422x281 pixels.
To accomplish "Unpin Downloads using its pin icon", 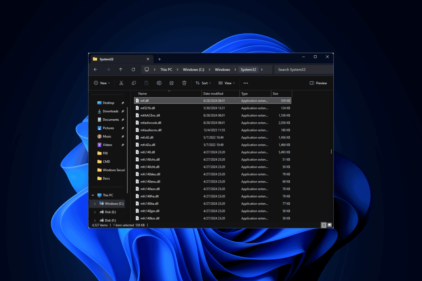I will click(123, 111).
